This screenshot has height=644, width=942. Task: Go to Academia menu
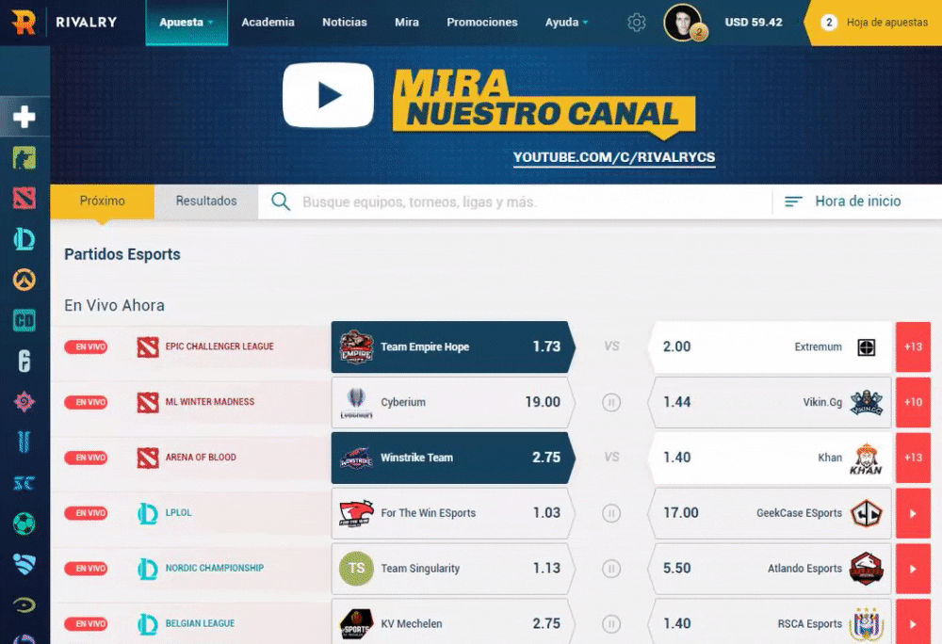(268, 23)
